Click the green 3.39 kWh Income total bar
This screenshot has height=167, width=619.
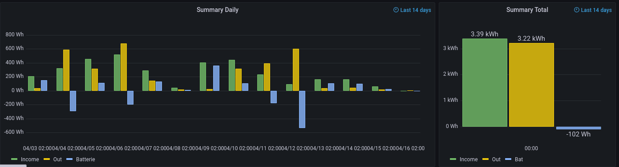pyautogui.click(x=485, y=82)
